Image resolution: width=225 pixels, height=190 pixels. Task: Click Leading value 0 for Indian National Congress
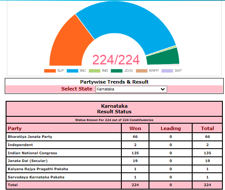(171, 153)
